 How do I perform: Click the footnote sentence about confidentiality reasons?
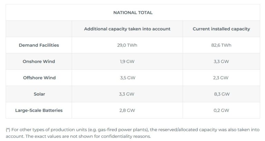[x=88, y=136]
